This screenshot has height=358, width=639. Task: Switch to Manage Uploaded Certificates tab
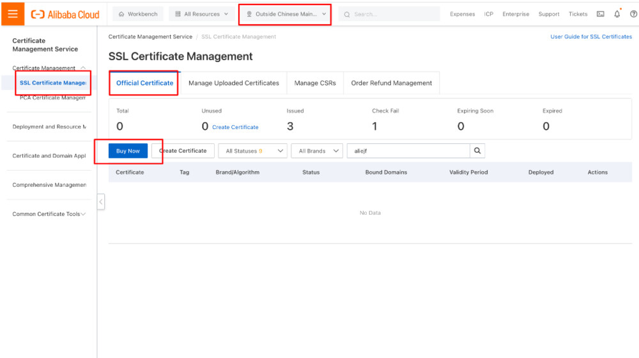tap(233, 83)
